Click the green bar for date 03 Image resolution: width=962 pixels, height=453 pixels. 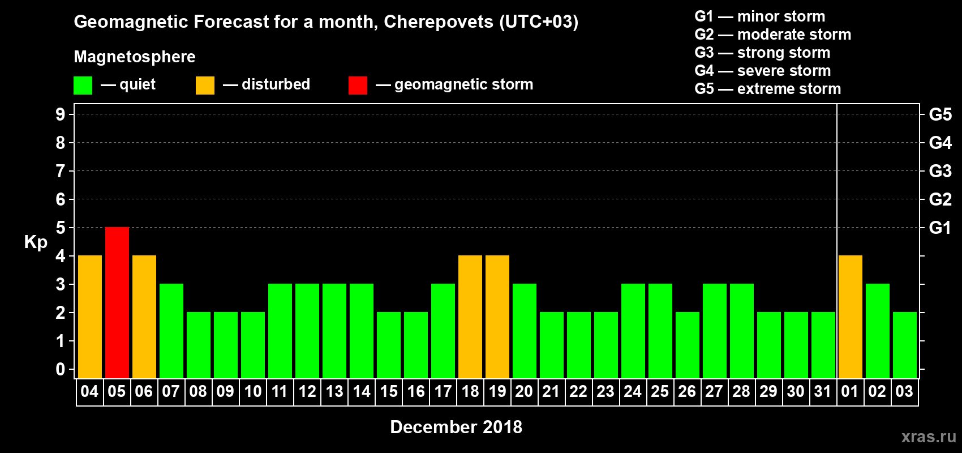905,345
